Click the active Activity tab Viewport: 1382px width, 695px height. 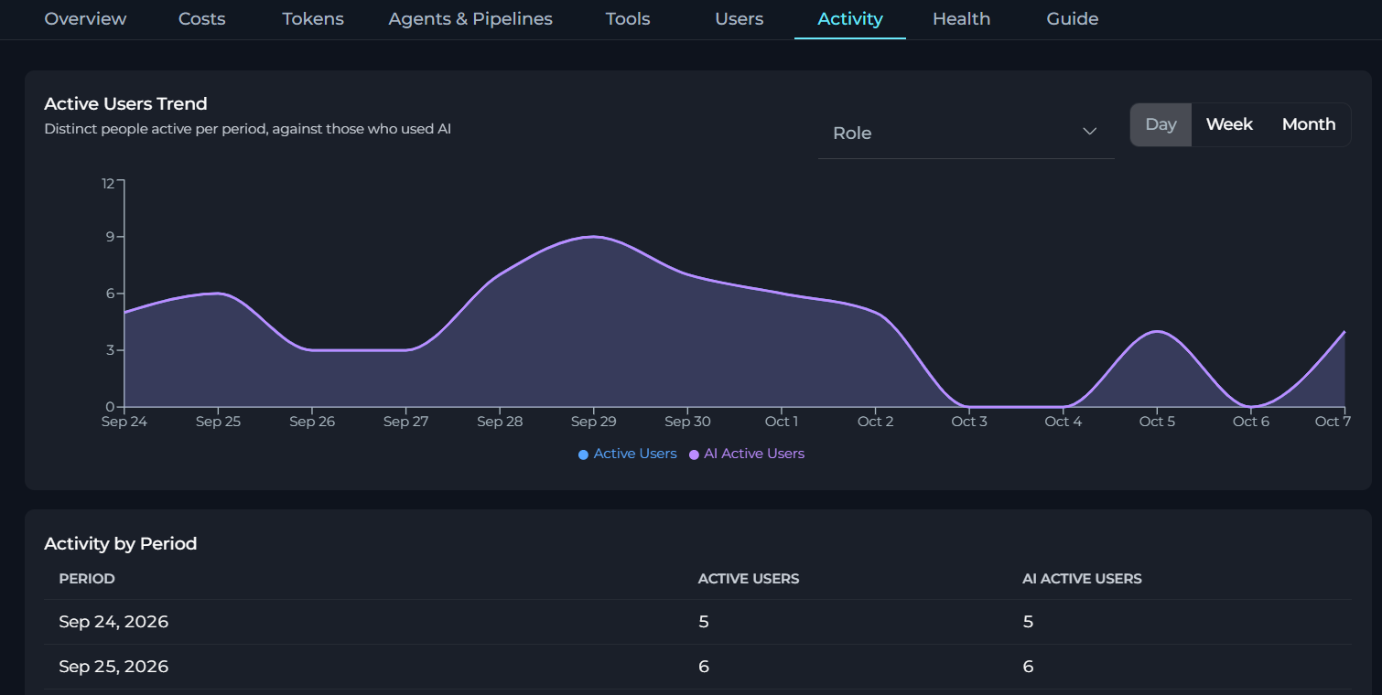click(x=850, y=18)
